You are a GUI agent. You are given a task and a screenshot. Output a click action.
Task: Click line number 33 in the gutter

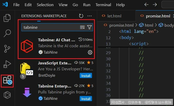point(108,77)
